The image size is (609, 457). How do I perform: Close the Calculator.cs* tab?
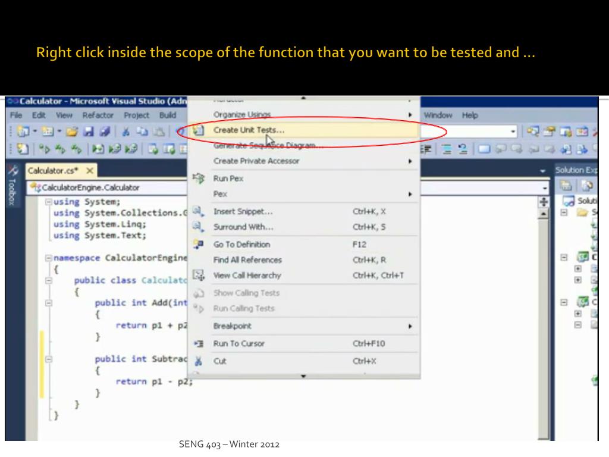pyautogui.click(x=90, y=171)
